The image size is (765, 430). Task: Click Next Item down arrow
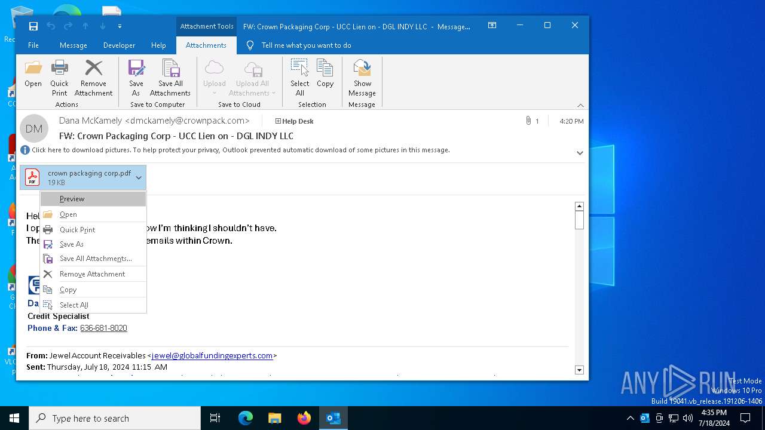tap(103, 26)
